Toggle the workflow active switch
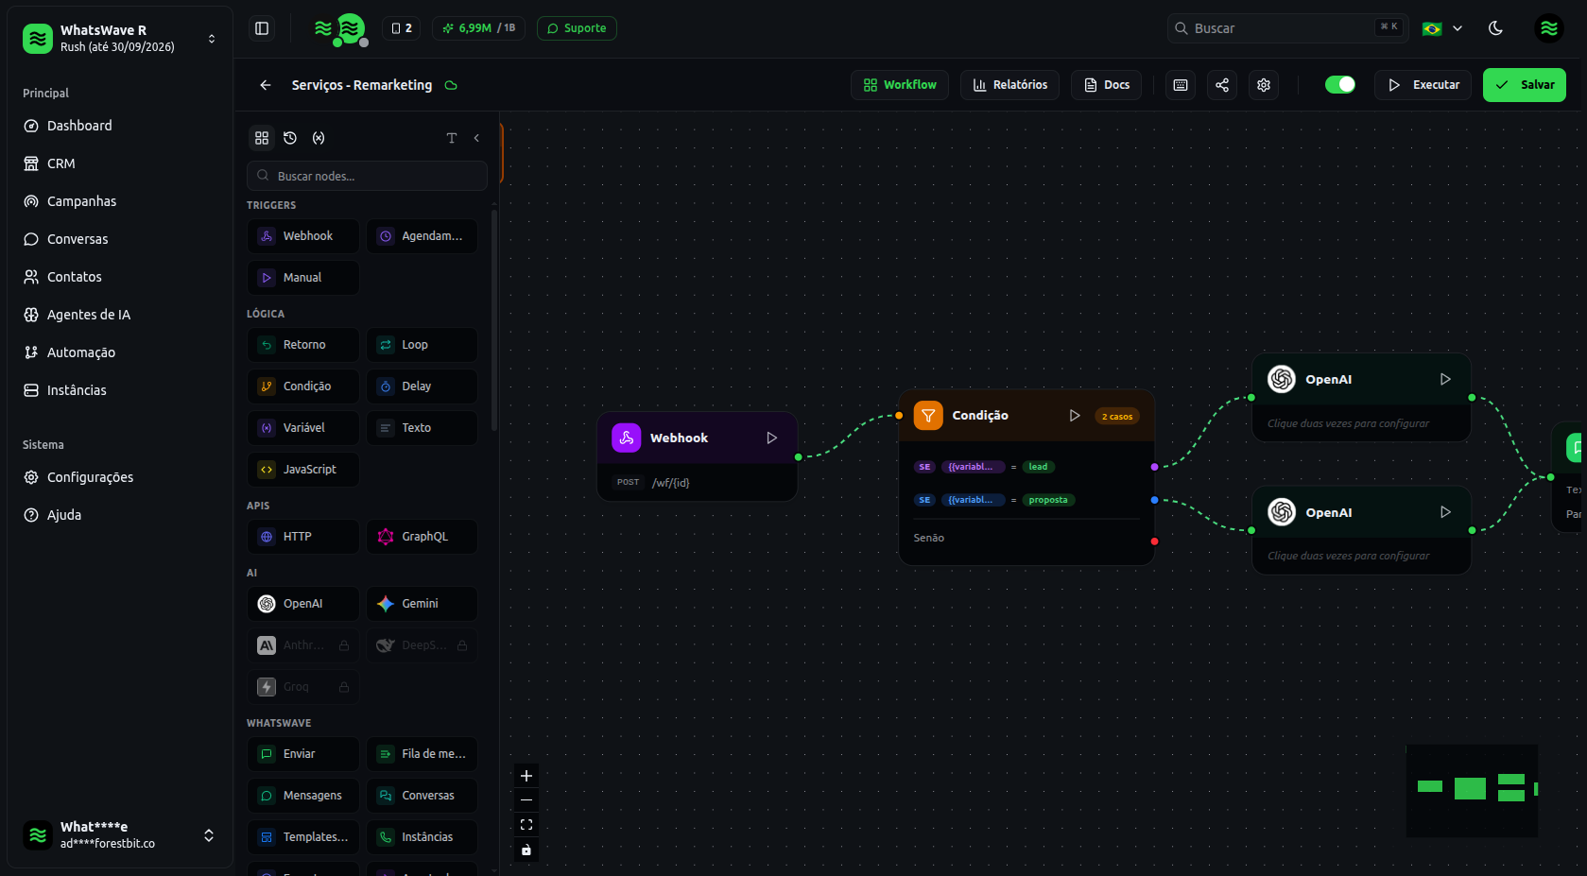1587x876 pixels. click(1339, 85)
